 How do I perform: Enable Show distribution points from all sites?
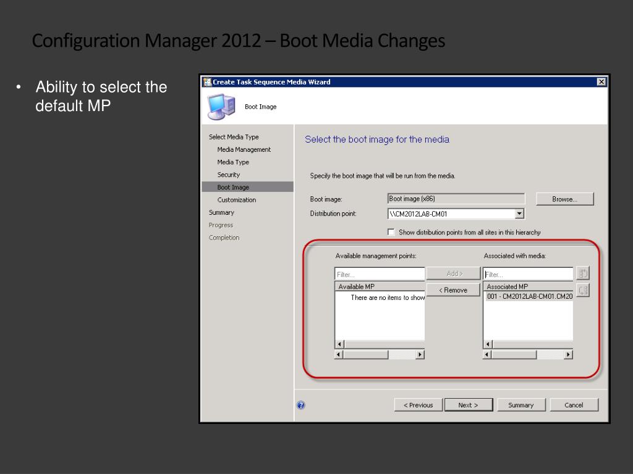(391, 232)
